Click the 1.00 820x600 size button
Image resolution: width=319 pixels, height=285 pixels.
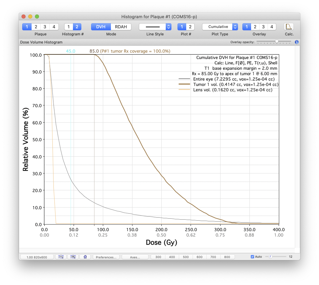[37, 257]
